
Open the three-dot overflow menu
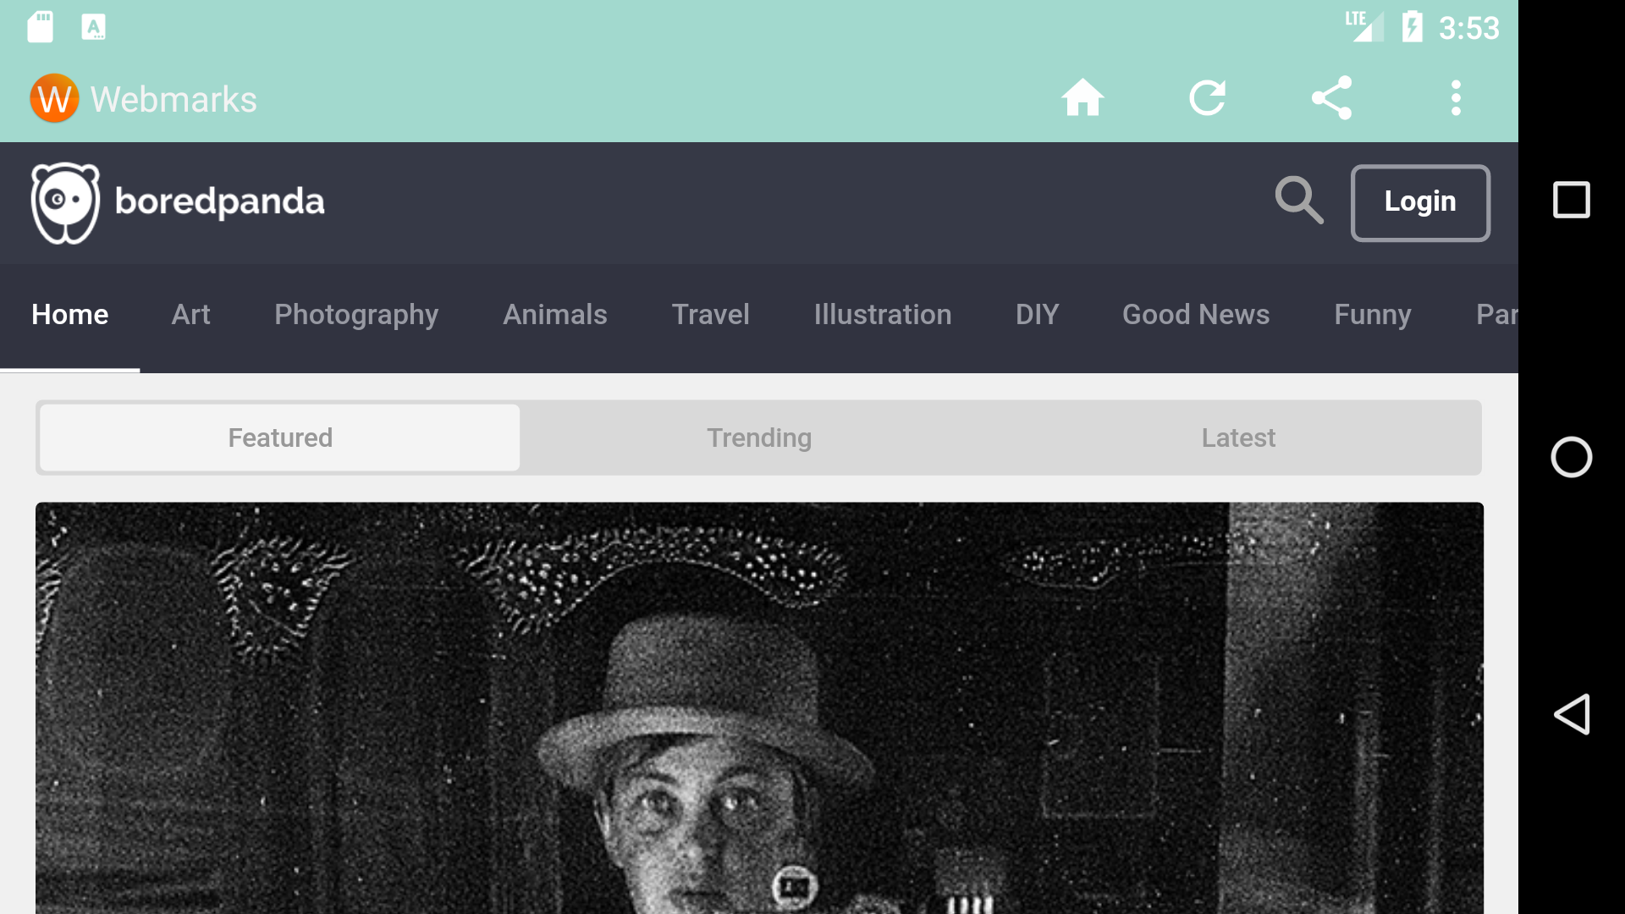click(1456, 98)
